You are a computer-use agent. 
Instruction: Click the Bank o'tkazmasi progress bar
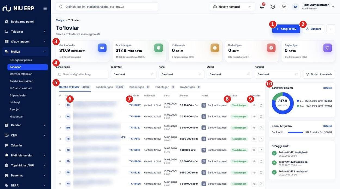[296, 132]
